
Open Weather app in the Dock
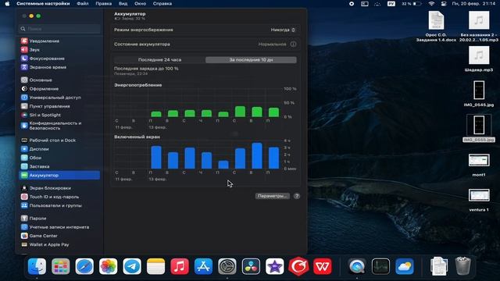[x=405, y=266]
